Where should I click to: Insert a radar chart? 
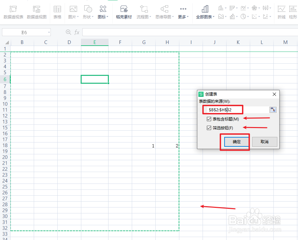[254, 8]
